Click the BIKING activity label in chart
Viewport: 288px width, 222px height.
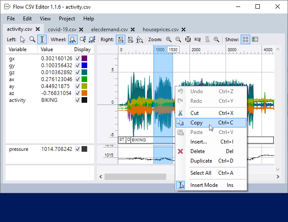[x=139, y=140]
